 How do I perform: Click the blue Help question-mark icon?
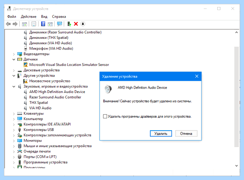click(43, 24)
